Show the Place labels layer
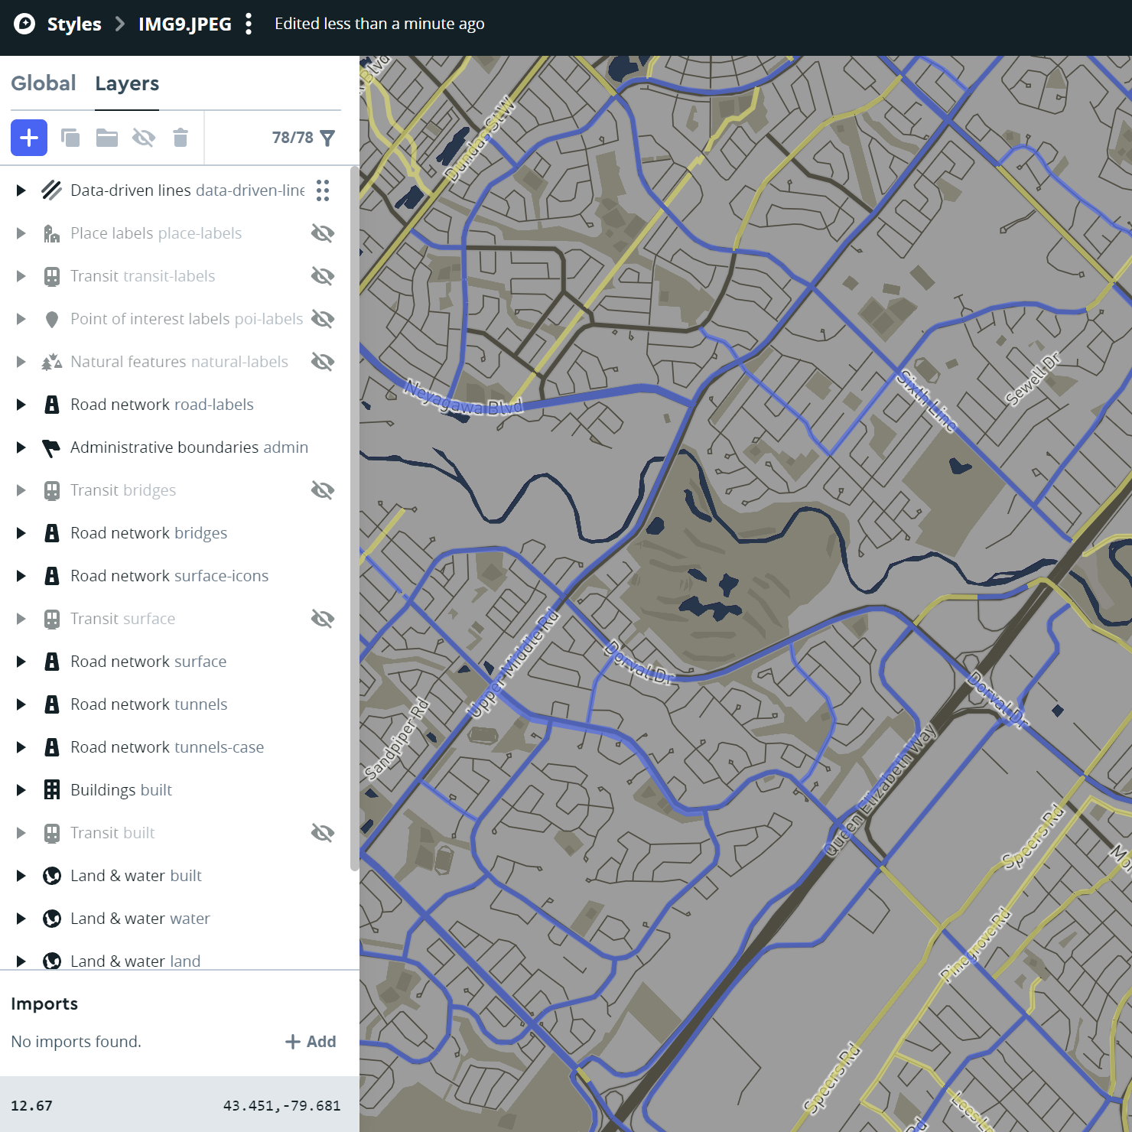The width and height of the screenshot is (1132, 1132). click(x=322, y=233)
